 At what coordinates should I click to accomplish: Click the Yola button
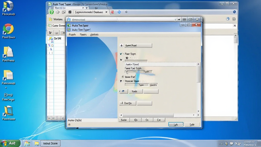click(x=136, y=91)
